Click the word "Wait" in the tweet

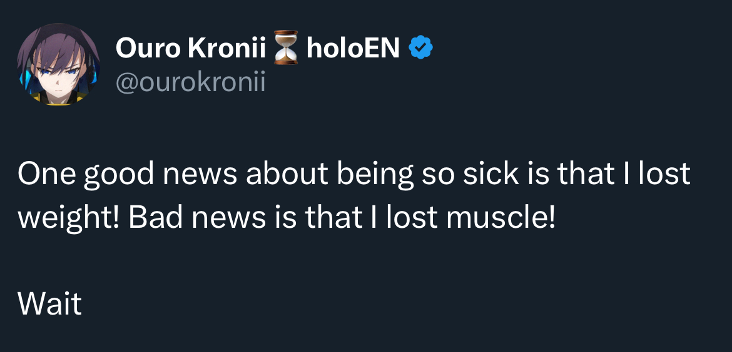pyautogui.click(x=49, y=303)
